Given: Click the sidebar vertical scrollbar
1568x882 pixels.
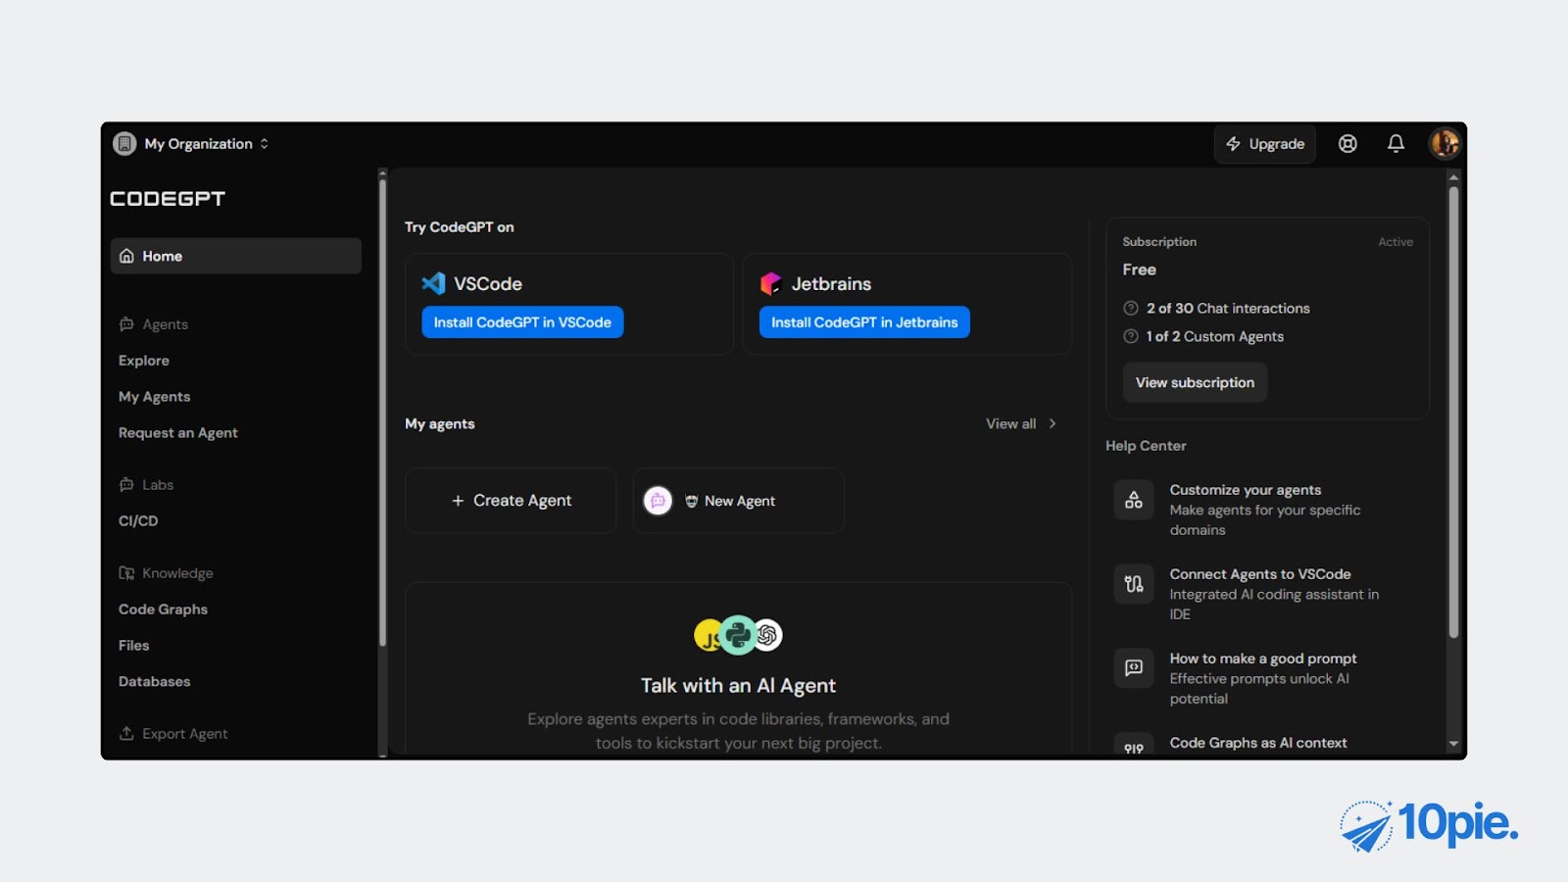Looking at the screenshot, I should pos(382,412).
